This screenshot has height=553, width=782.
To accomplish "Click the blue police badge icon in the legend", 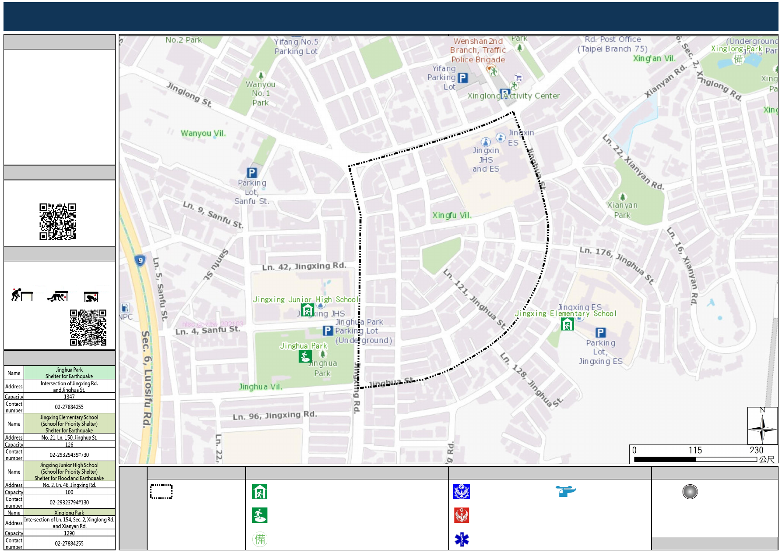I will tap(461, 492).
